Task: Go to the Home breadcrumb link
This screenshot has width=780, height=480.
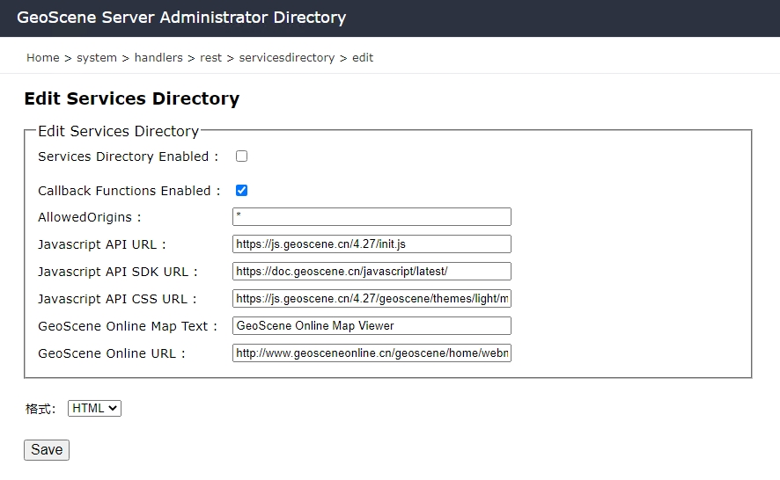Action: 42,58
